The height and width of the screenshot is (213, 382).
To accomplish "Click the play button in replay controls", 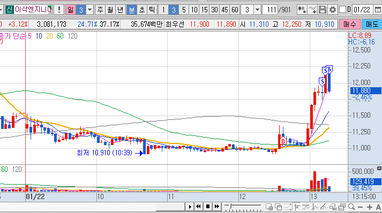I will click(x=190, y=207).
